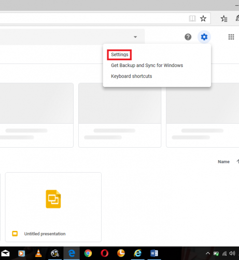Show hidden system tray icons
This screenshot has height=260, width=239.
pyautogui.click(x=208, y=253)
